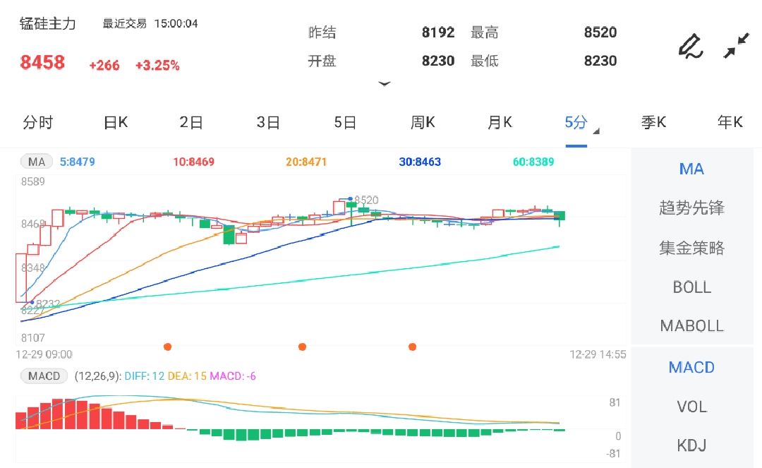Expand quote details chevron below 开盘
Viewport: 762px width, 468px height.
(x=385, y=83)
